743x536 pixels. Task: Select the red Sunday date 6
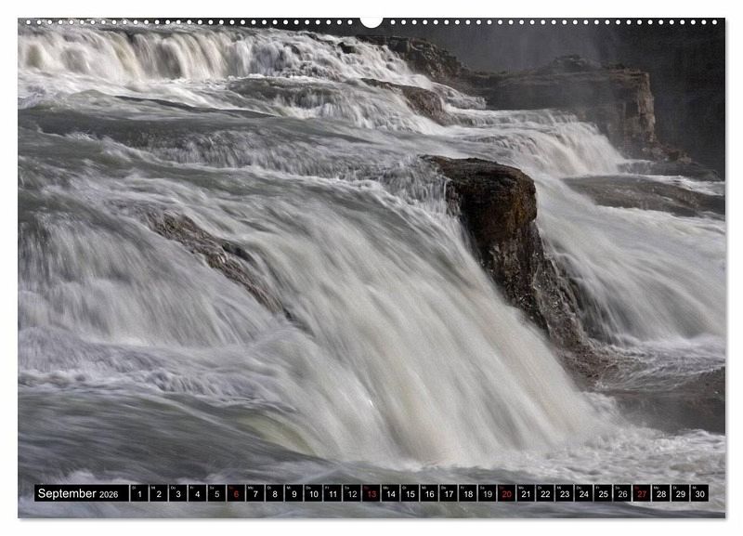pyautogui.click(x=236, y=493)
